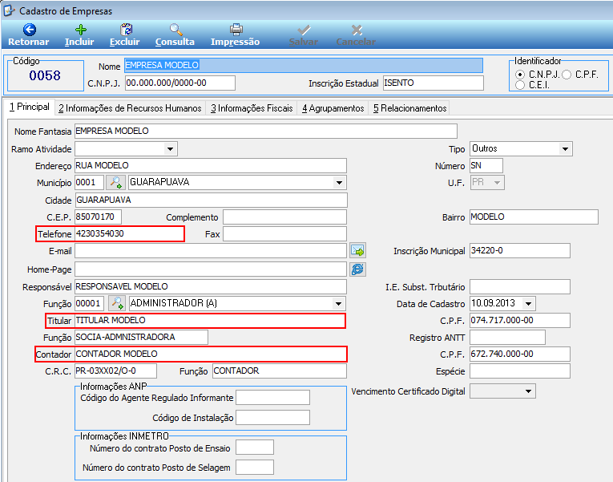Click the Incluir green plus icon

[x=81, y=30]
